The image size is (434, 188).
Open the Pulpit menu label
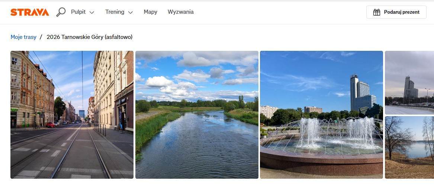78,12
